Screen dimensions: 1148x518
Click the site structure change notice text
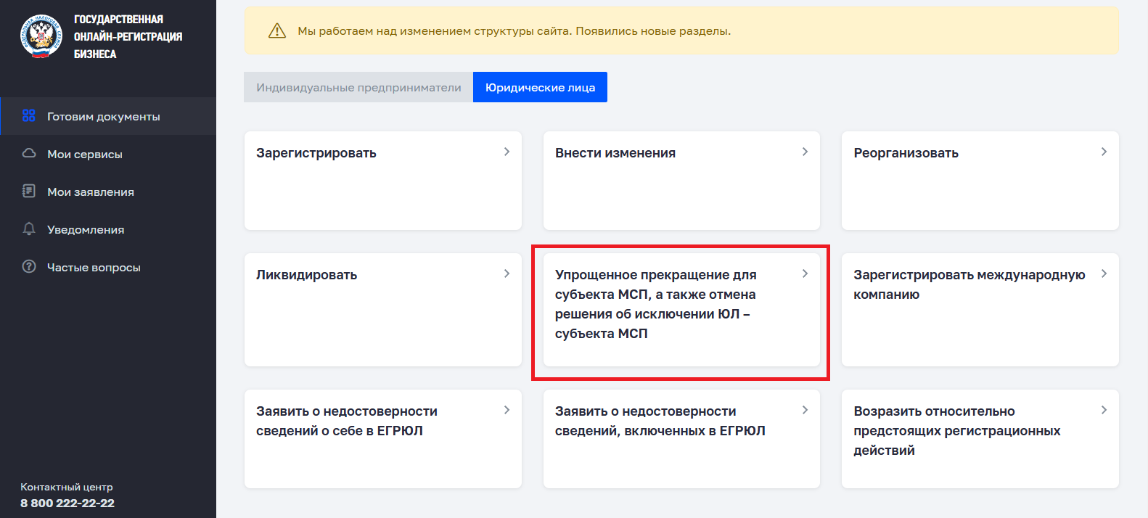click(x=514, y=31)
